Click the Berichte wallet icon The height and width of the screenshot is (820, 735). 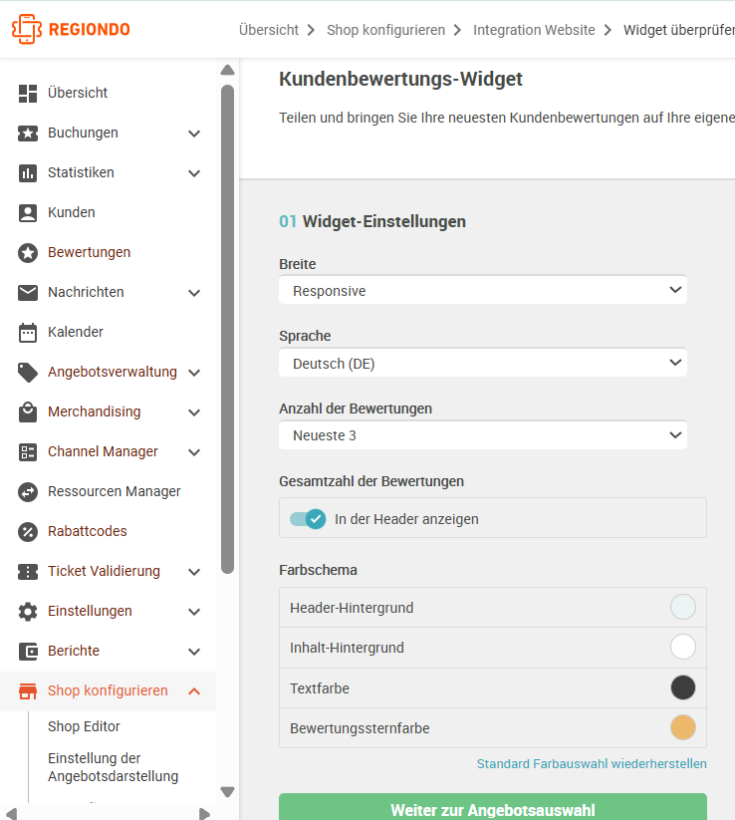[28, 651]
